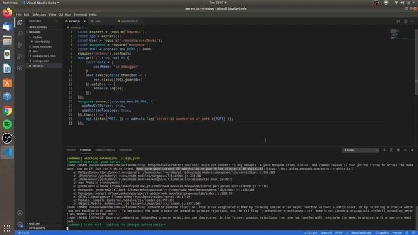The image size is (418, 235).
Task: Open the system volume indicator
Action: point(402,3)
